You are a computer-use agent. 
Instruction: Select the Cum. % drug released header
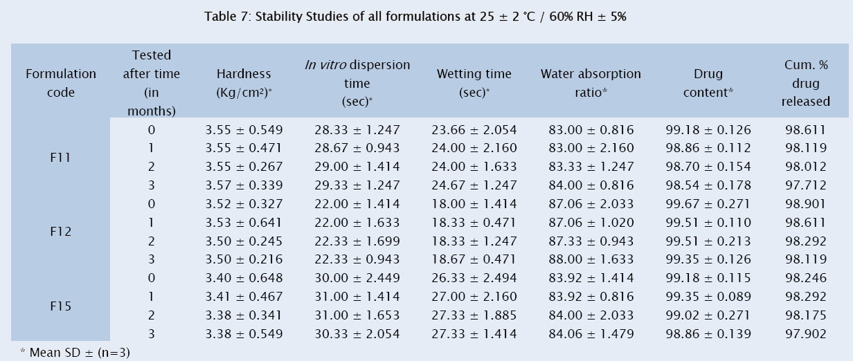point(805,84)
